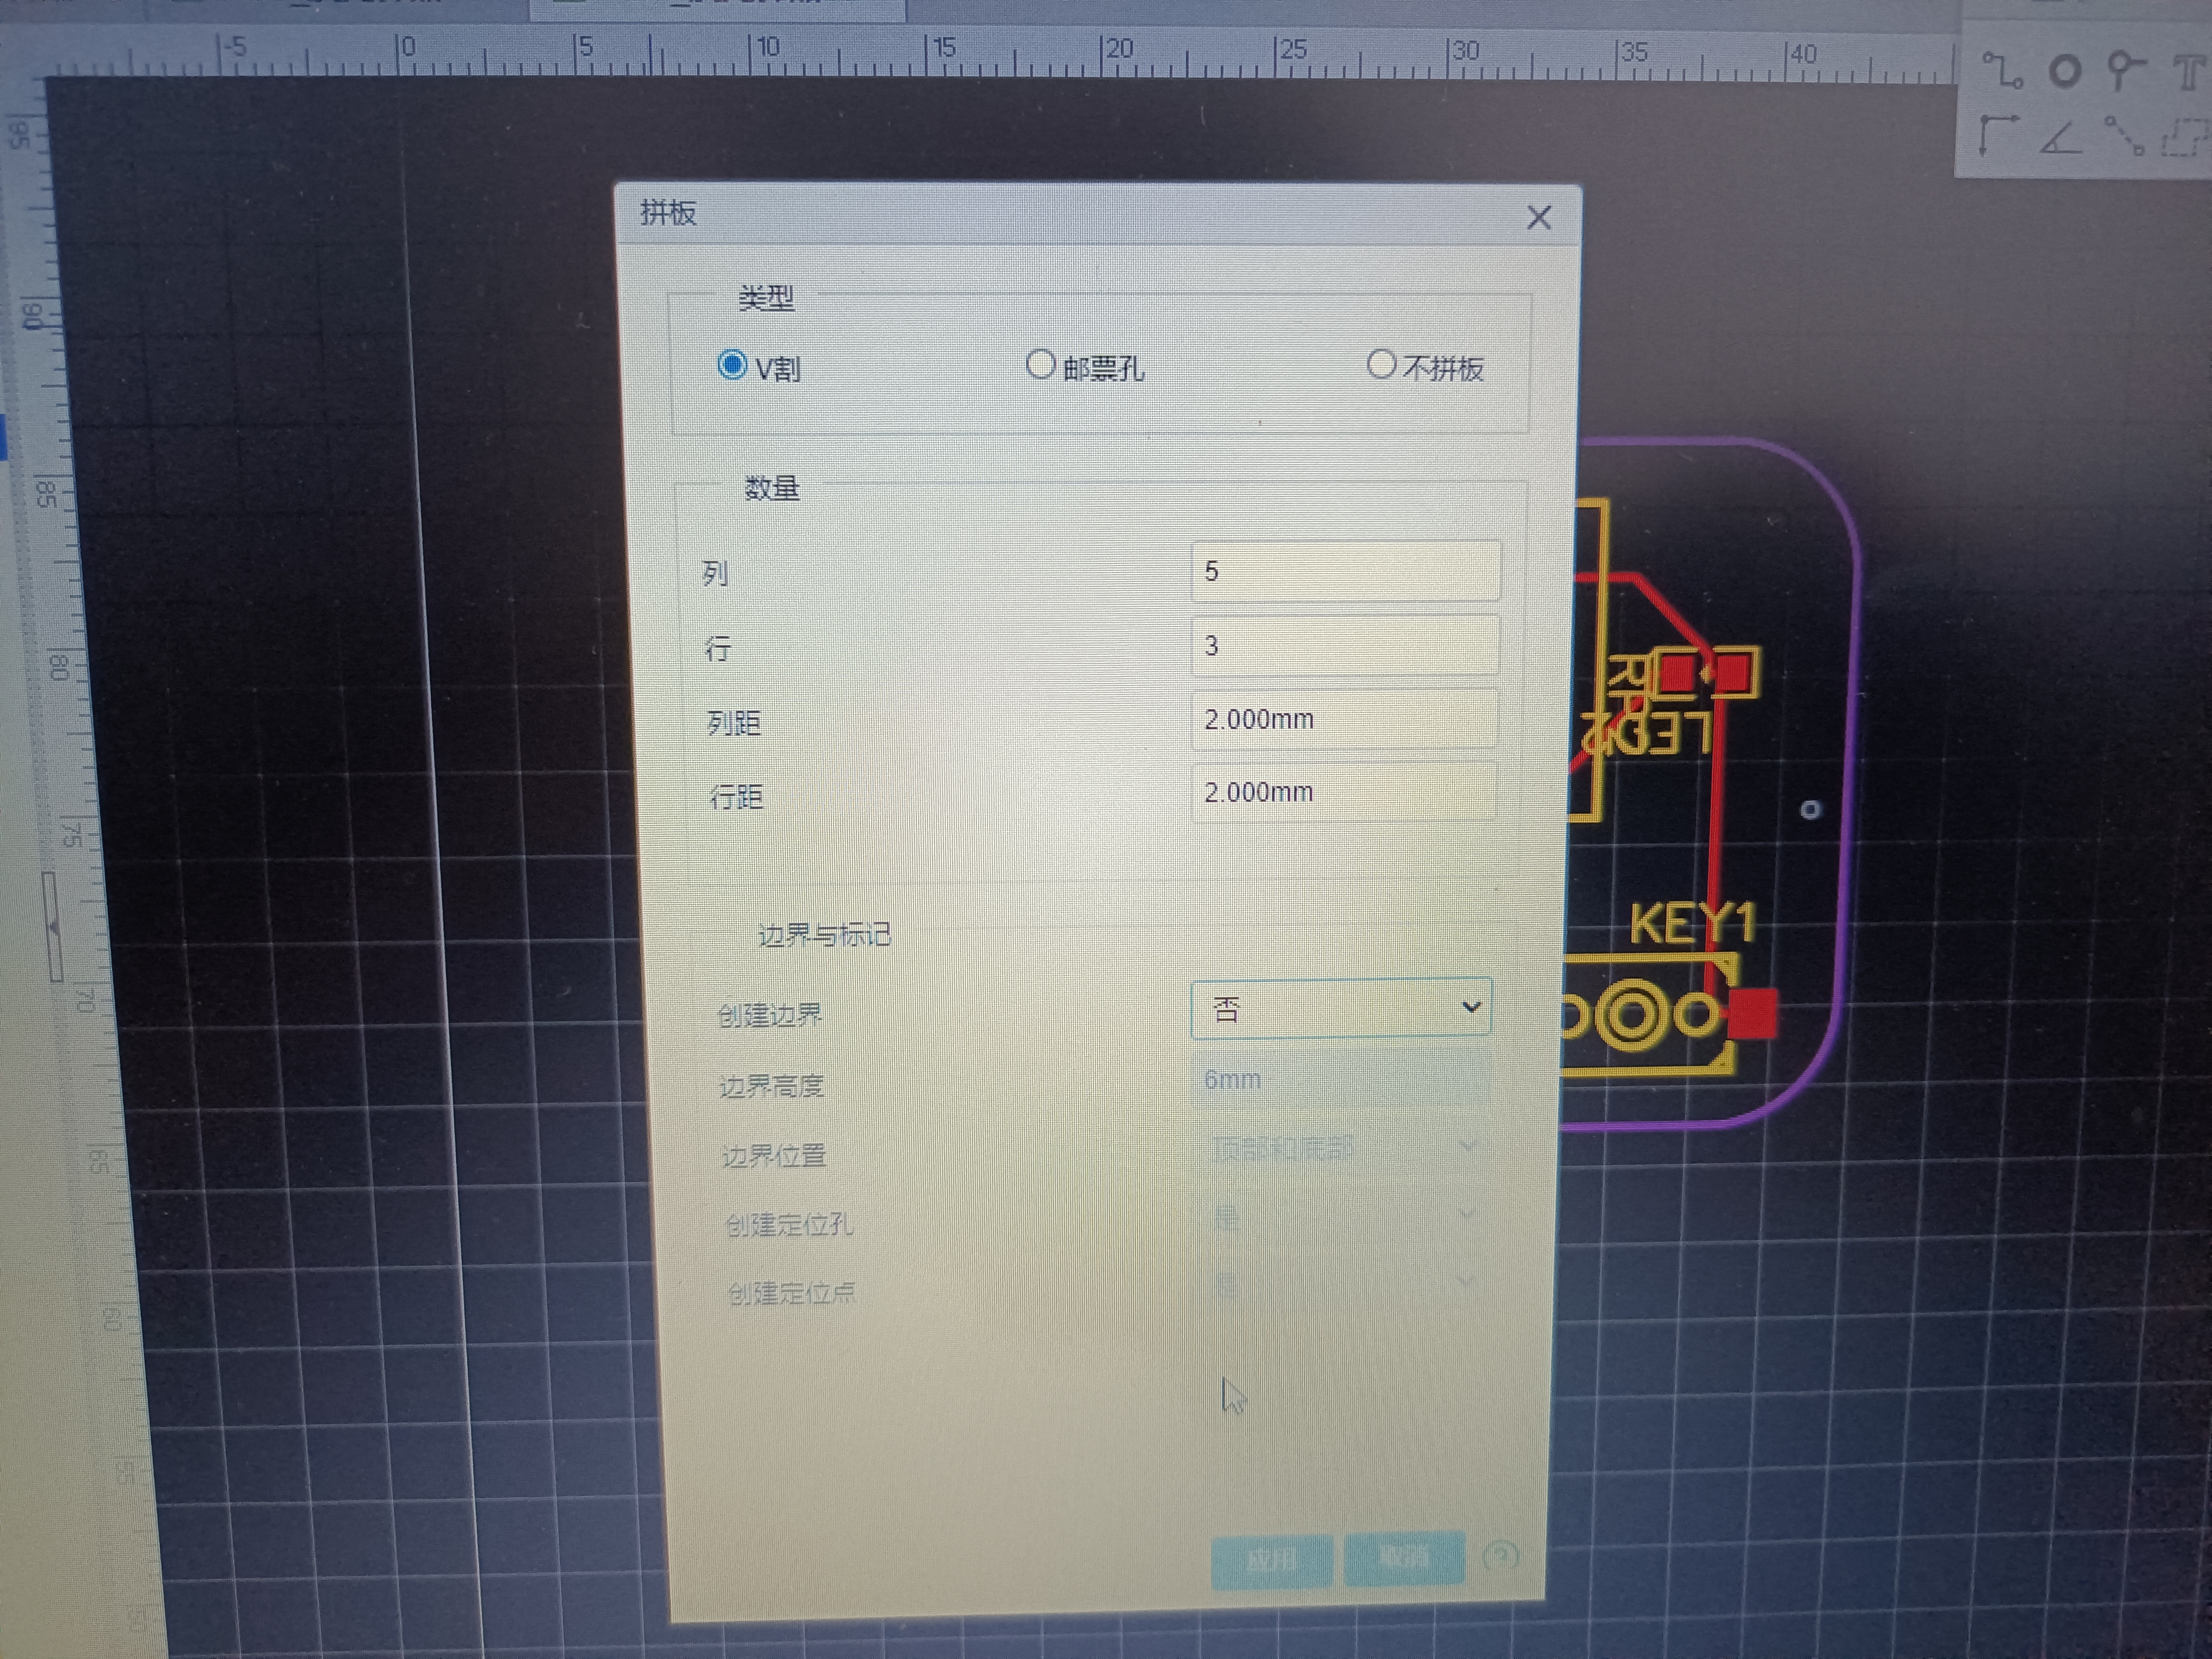Open the 创建定位点 dropdown
This screenshot has width=2212, height=1659.
1341,1283
